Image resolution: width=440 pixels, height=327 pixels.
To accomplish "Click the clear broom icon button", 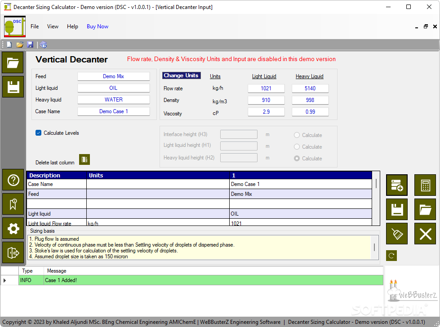I will coord(397,234).
